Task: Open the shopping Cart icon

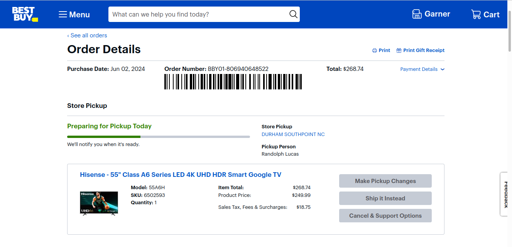Action: (x=476, y=15)
